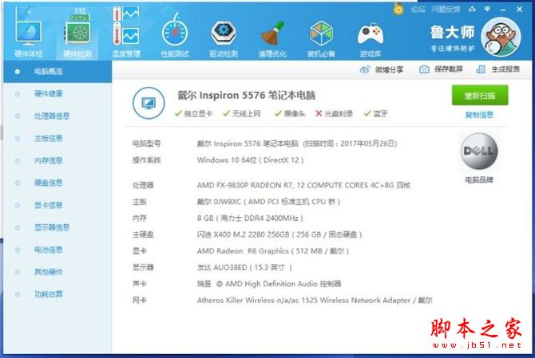
Task: Minimize the 鲁大师 window
Action: [502, 10]
